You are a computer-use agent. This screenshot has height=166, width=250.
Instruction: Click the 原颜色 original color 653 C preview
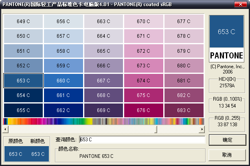[15, 154]
